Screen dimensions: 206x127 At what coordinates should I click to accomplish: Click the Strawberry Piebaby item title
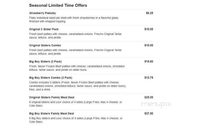(42, 13)
